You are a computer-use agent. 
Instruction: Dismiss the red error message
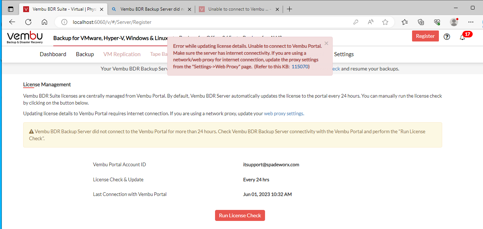[326, 43]
